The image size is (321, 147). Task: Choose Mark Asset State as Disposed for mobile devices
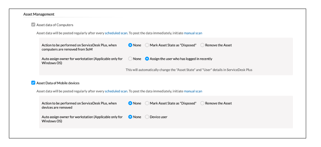click(x=147, y=103)
